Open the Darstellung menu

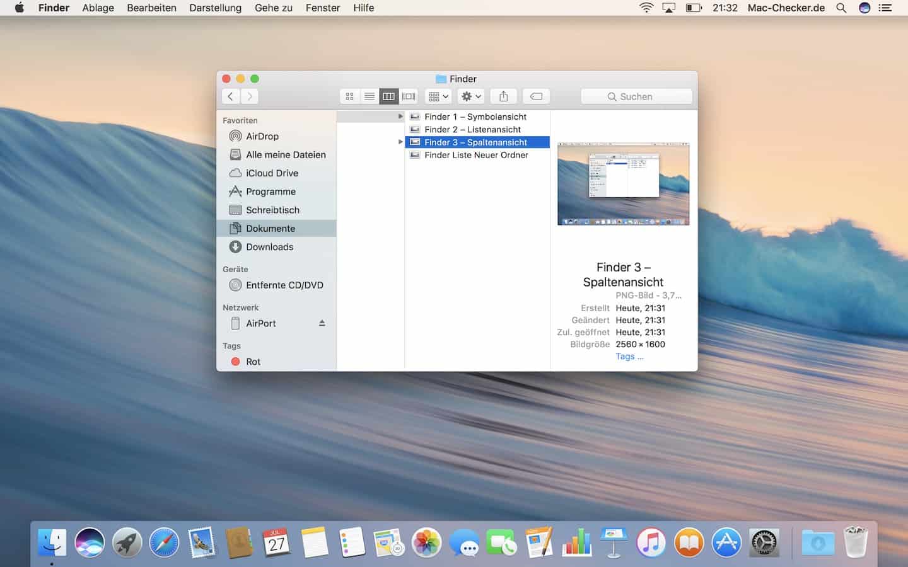coord(215,8)
